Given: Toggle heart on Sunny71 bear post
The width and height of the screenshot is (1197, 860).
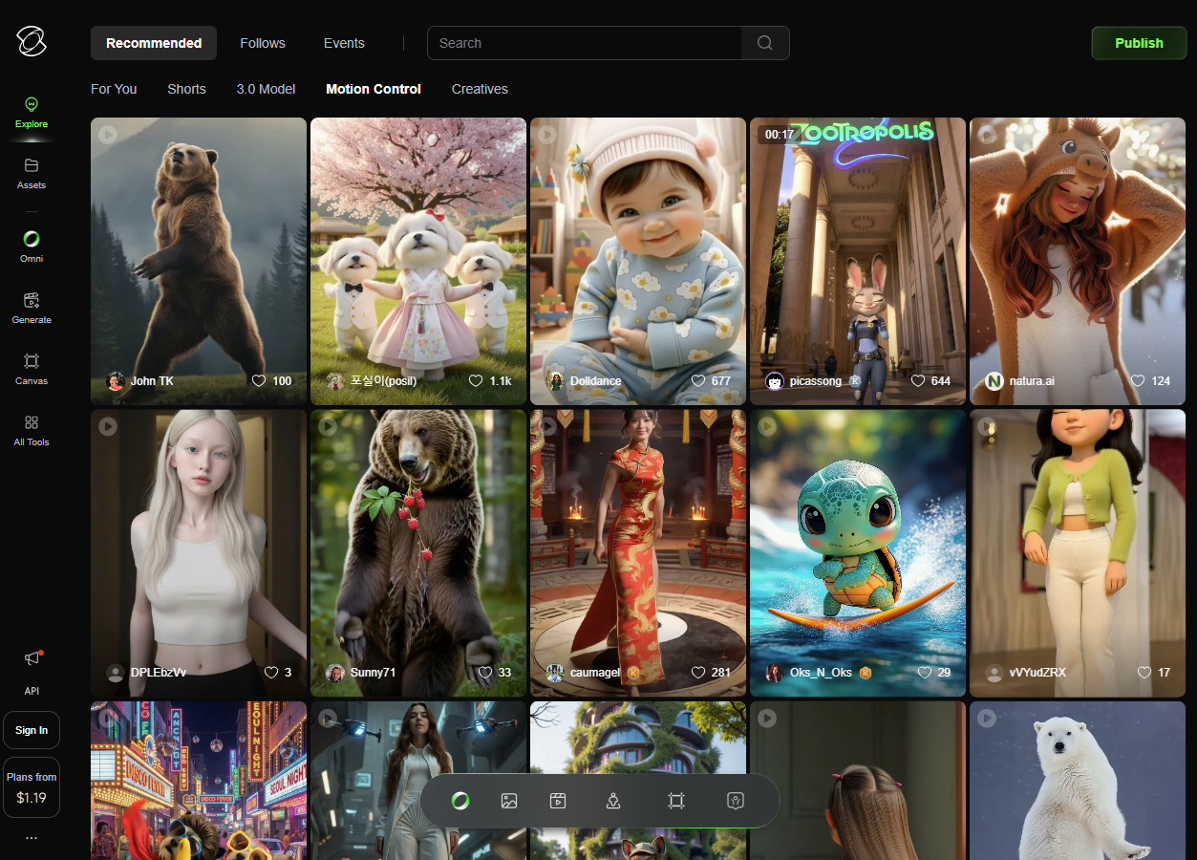Looking at the screenshot, I should click(485, 672).
